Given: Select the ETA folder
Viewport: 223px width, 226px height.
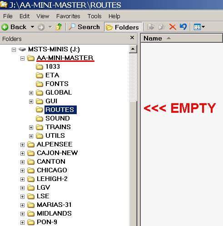Looking at the screenshot, I should pyautogui.click(x=52, y=75).
